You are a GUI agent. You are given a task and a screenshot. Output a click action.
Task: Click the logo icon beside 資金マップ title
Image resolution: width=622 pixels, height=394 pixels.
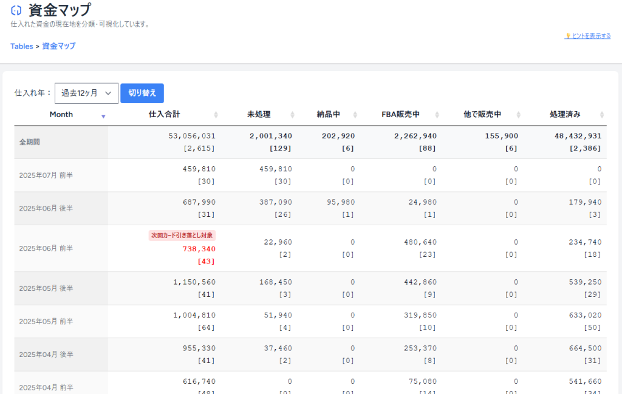(16, 10)
